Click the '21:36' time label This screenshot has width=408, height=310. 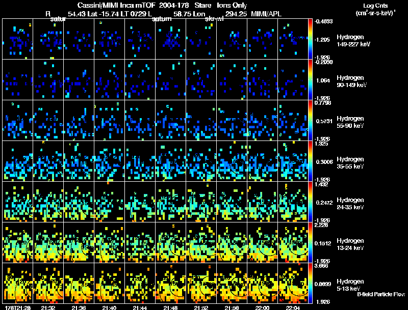[79, 308]
